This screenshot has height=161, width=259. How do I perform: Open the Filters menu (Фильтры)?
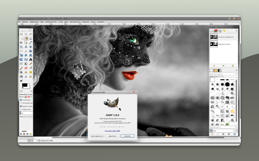[86, 22]
